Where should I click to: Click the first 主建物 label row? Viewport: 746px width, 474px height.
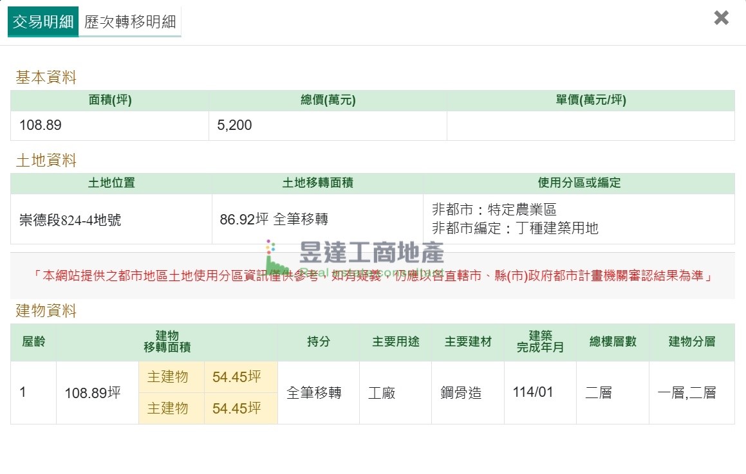(168, 377)
